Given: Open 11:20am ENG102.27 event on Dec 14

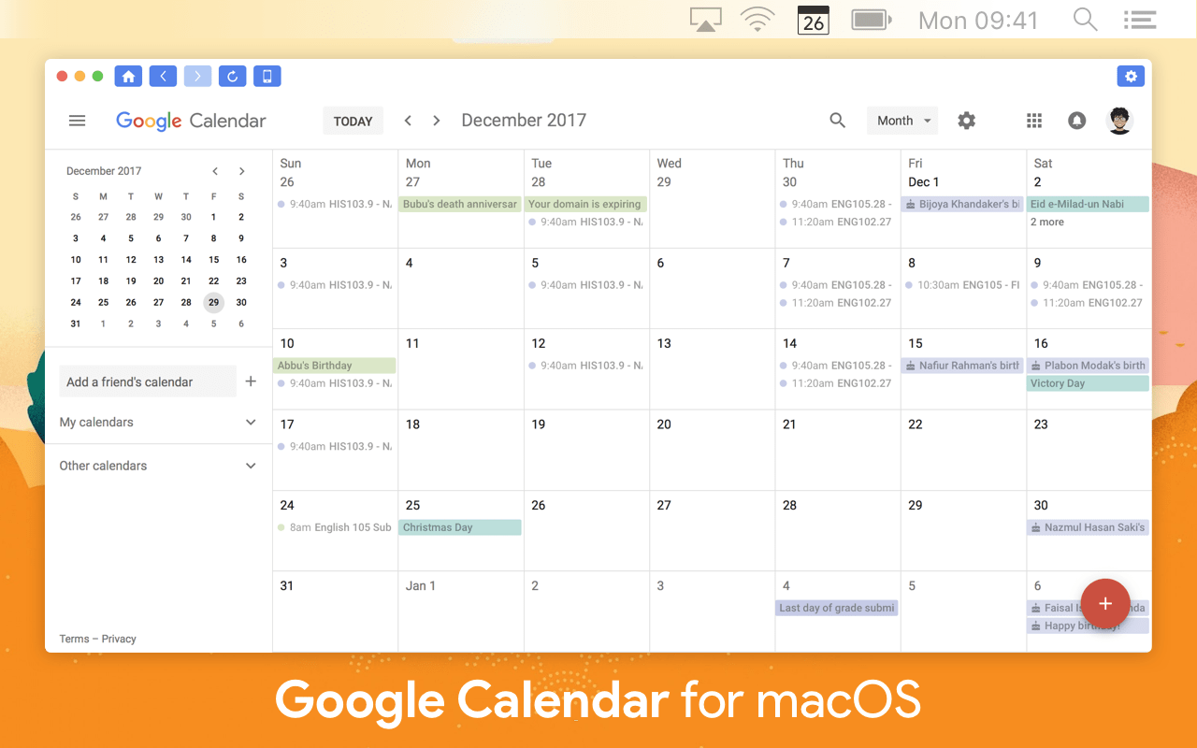Looking at the screenshot, I should (837, 383).
